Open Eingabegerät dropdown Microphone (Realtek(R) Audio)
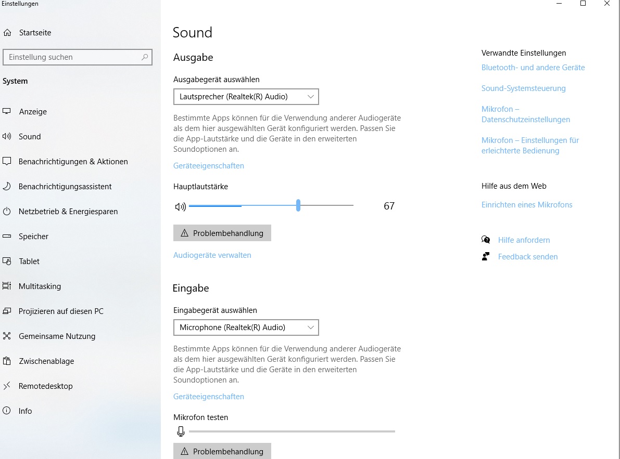The height and width of the screenshot is (459, 620). tap(246, 327)
